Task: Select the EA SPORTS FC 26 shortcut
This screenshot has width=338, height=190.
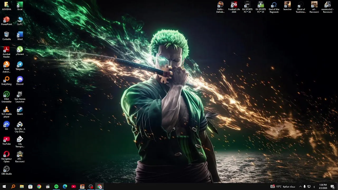Action: coord(247,7)
